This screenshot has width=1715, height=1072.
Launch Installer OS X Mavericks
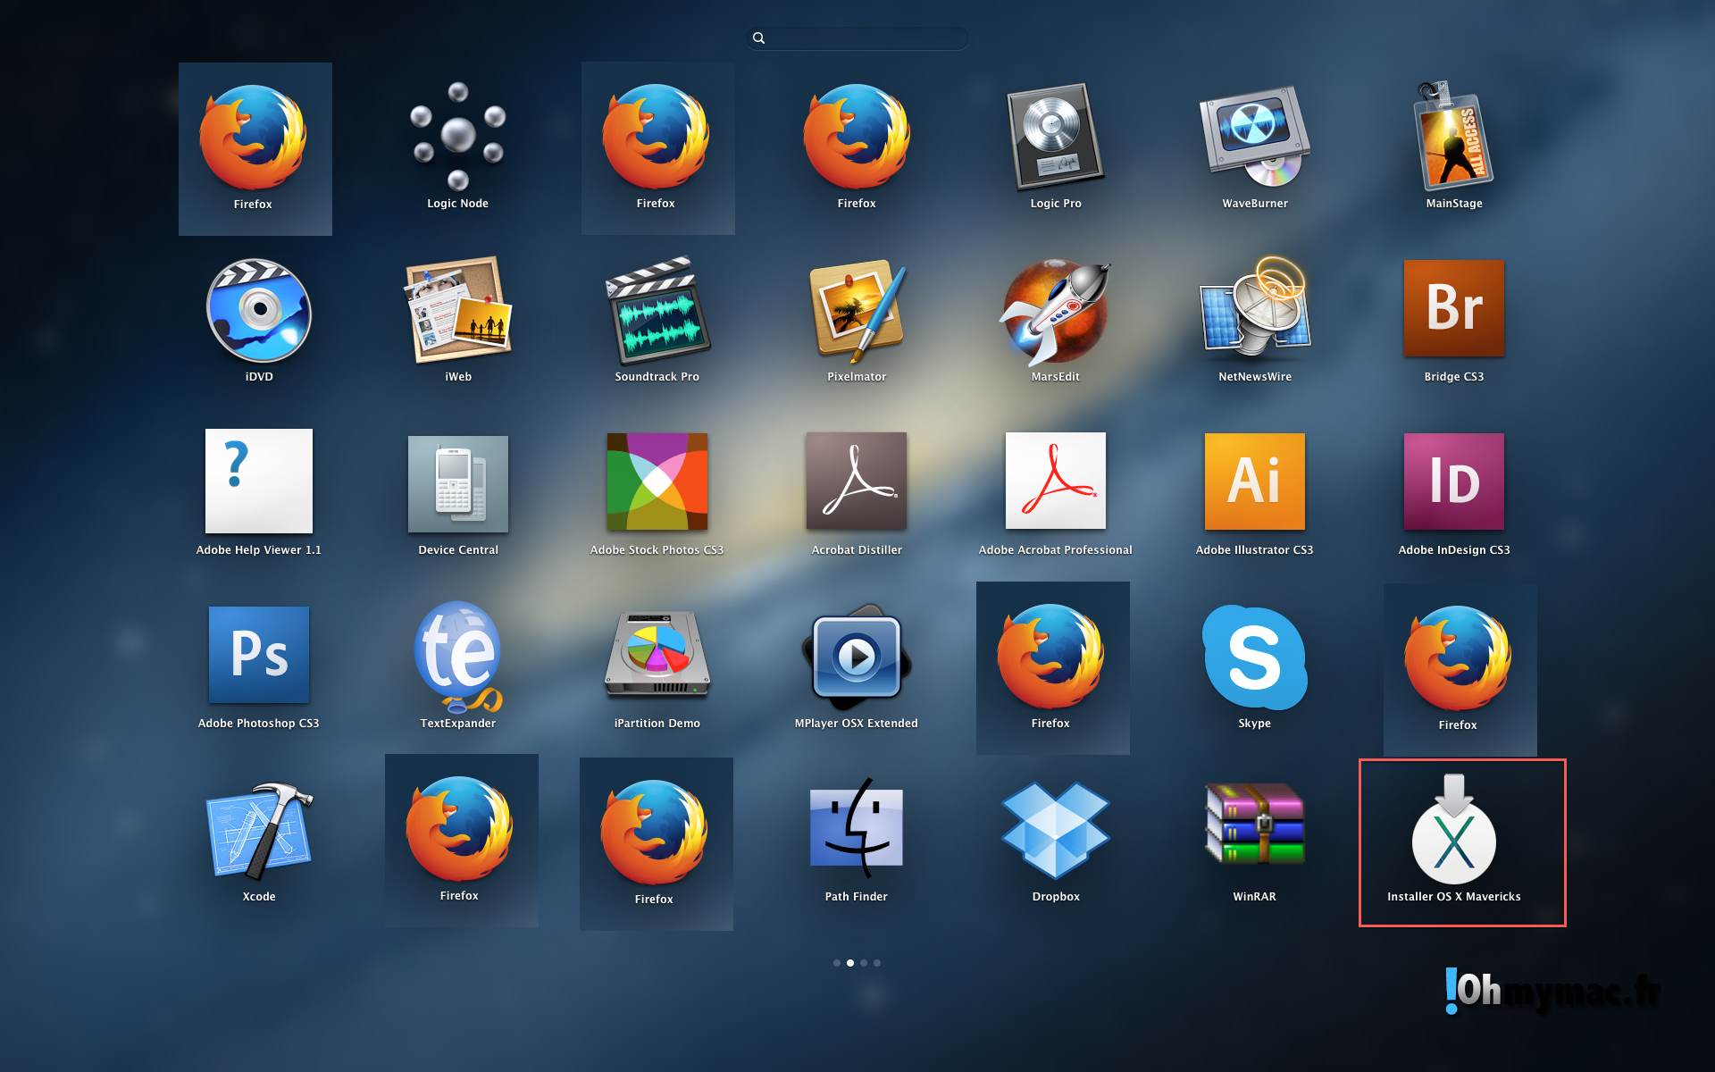[x=1453, y=831]
